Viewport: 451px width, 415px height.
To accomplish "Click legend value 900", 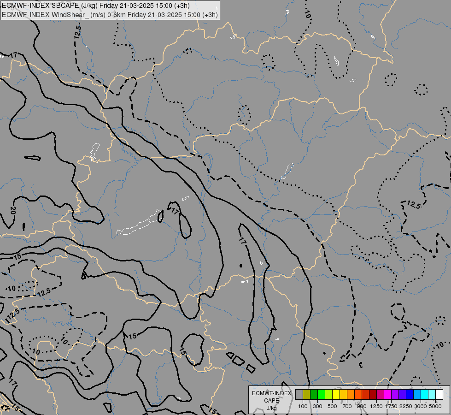I will pyautogui.click(x=362, y=406).
